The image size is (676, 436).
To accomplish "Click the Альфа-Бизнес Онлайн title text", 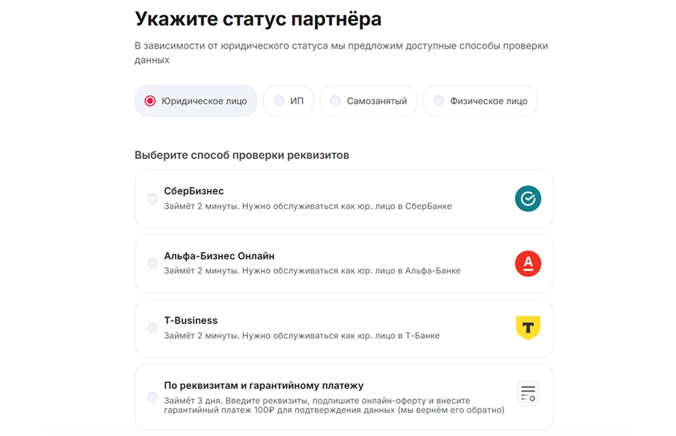I will [219, 256].
